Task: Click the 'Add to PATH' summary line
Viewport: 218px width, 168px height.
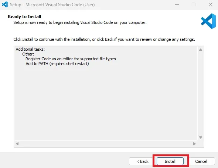Action: tap(57, 64)
